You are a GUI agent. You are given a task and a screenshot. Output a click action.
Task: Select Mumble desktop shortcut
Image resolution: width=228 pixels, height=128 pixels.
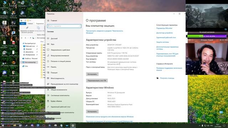coord(4,53)
